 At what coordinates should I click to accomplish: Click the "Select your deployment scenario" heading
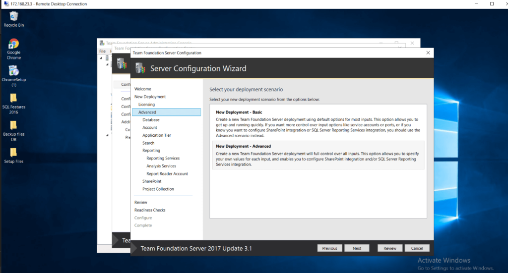(246, 89)
